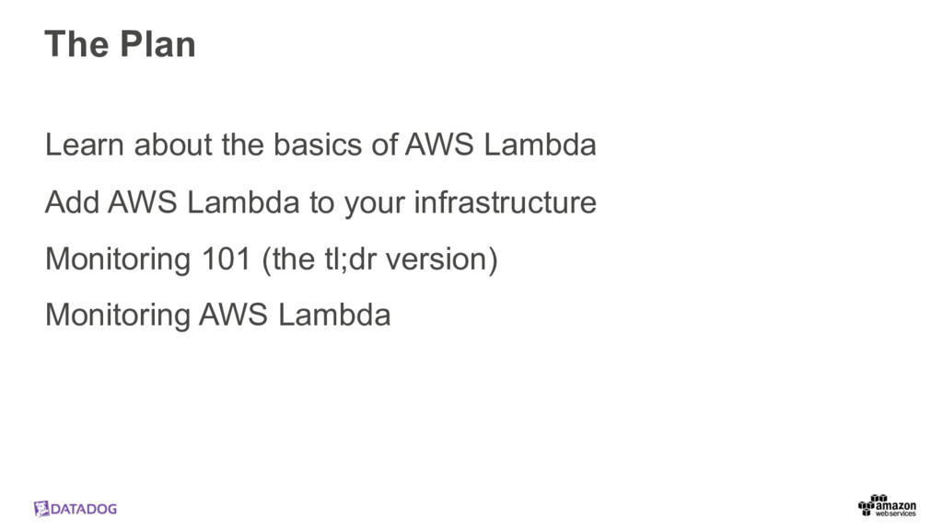Screen dimensions: 943x530
Task: Select the "Add AWS Lambda to your infrastructure" line
Action: (x=320, y=202)
